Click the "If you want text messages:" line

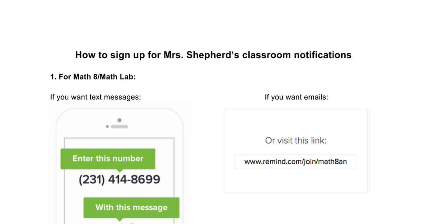[x=96, y=97]
